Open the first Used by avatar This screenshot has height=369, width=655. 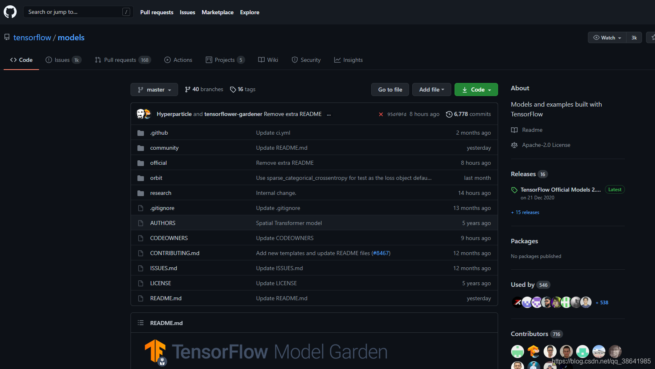click(517, 302)
